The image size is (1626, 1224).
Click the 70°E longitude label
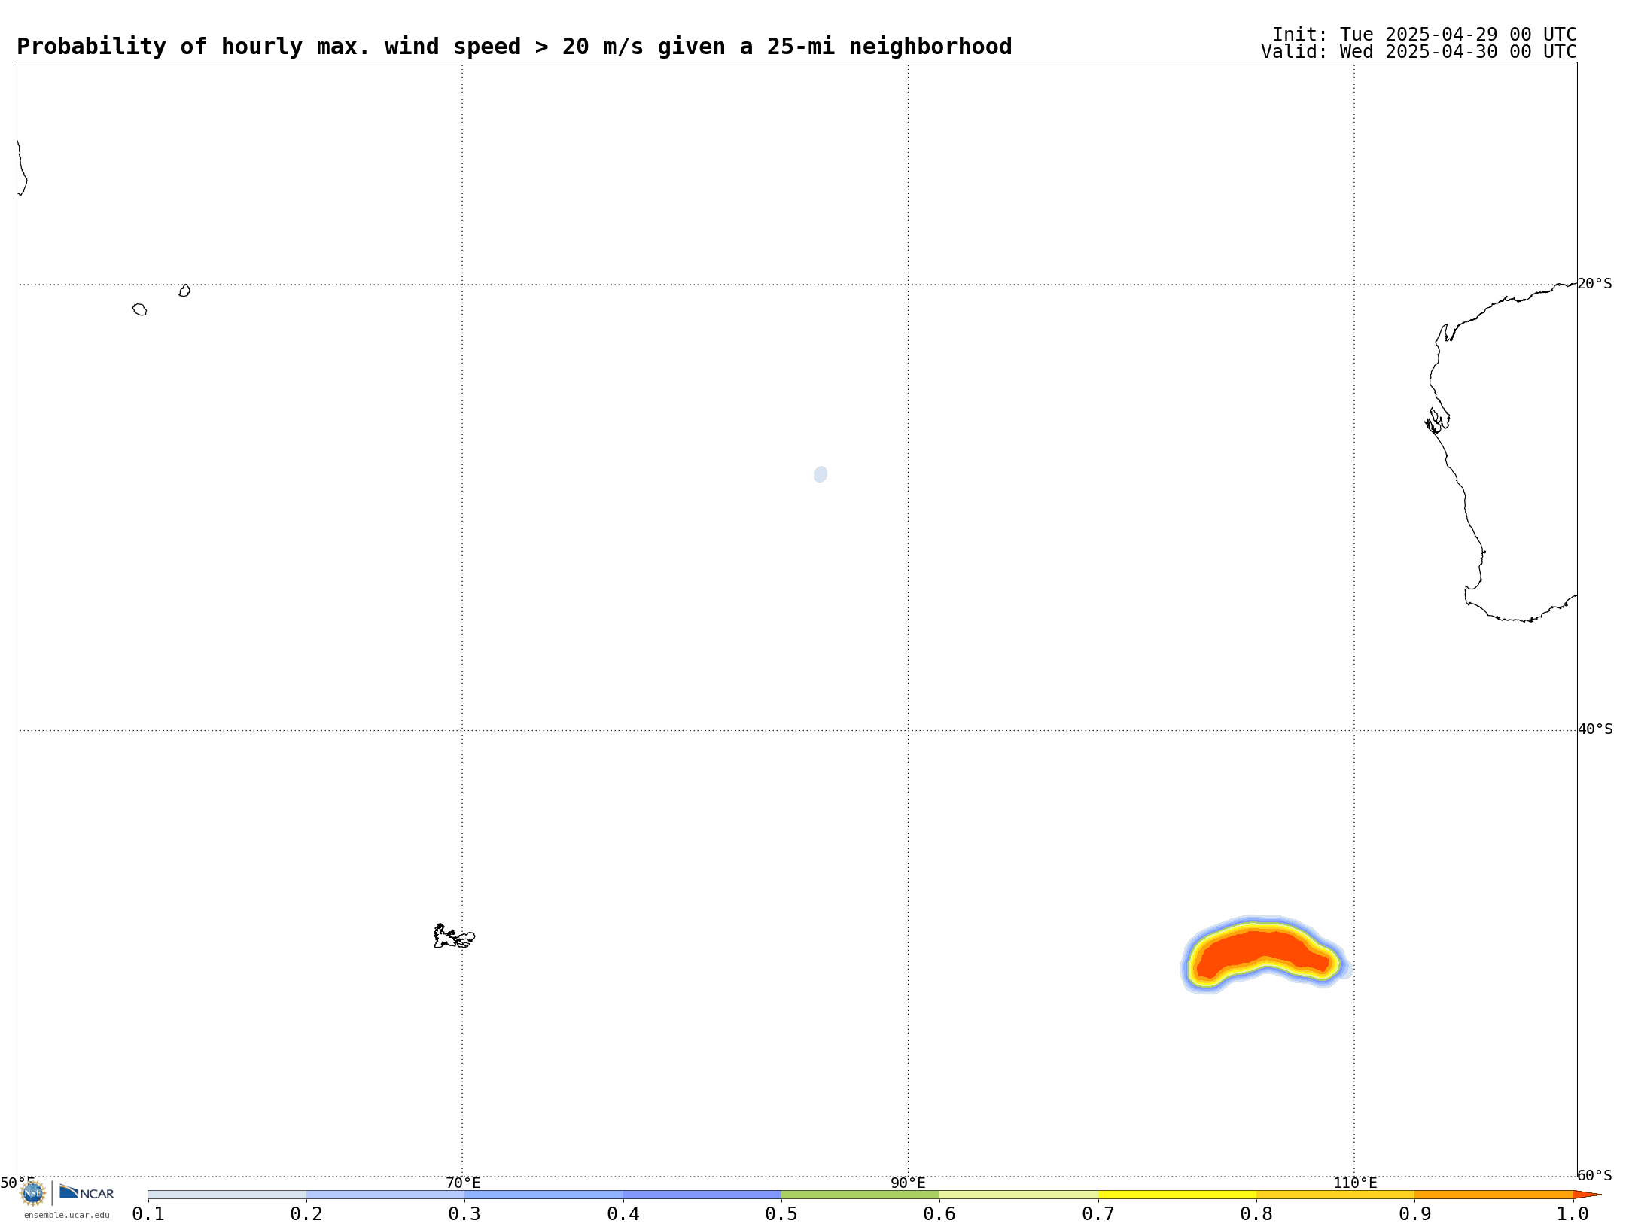[463, 1183]
